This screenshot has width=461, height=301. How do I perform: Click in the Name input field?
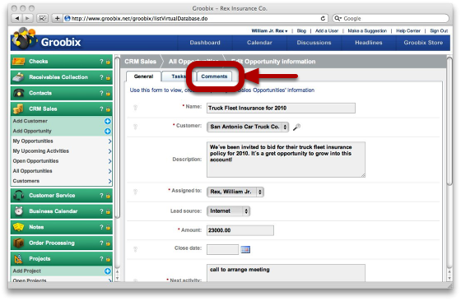pyautogui.click(x=281, y=108)
